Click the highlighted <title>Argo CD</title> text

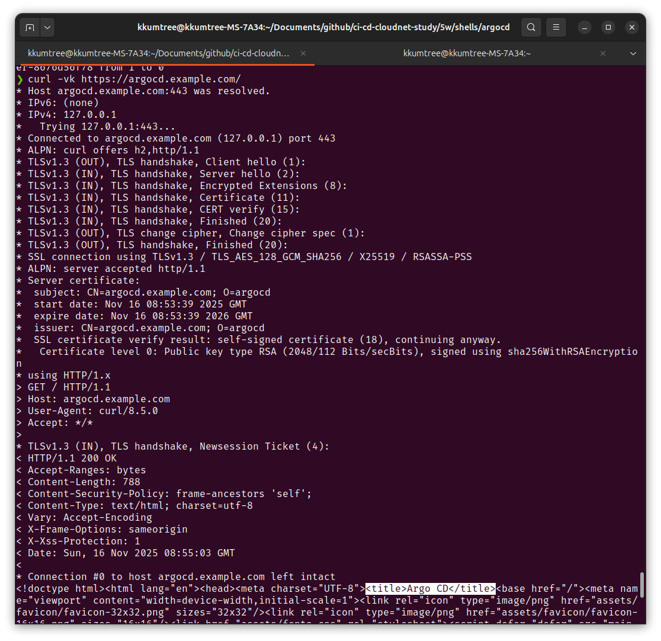coord(431,589)
